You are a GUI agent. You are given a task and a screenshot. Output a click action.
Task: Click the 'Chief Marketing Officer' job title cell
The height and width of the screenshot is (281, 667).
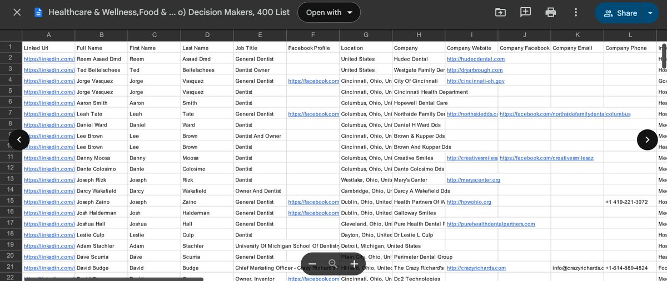(260, 268)
